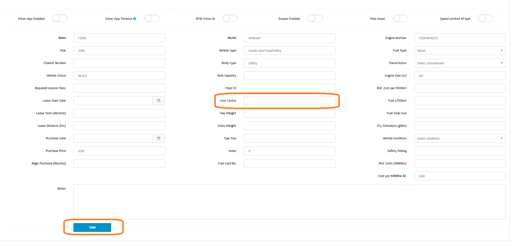This screenshot has height=246, width=515.
Task: Select the CO2 Emissions (g/km) field
Action: click(x=460, y=126)
